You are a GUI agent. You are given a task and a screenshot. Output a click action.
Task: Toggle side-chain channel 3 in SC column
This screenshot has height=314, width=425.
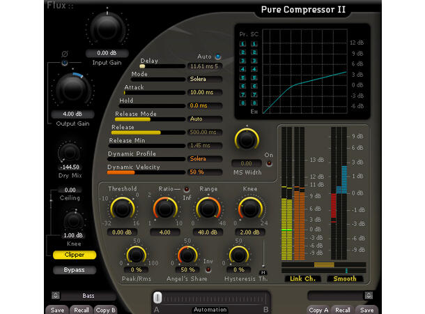click(254, 61)
